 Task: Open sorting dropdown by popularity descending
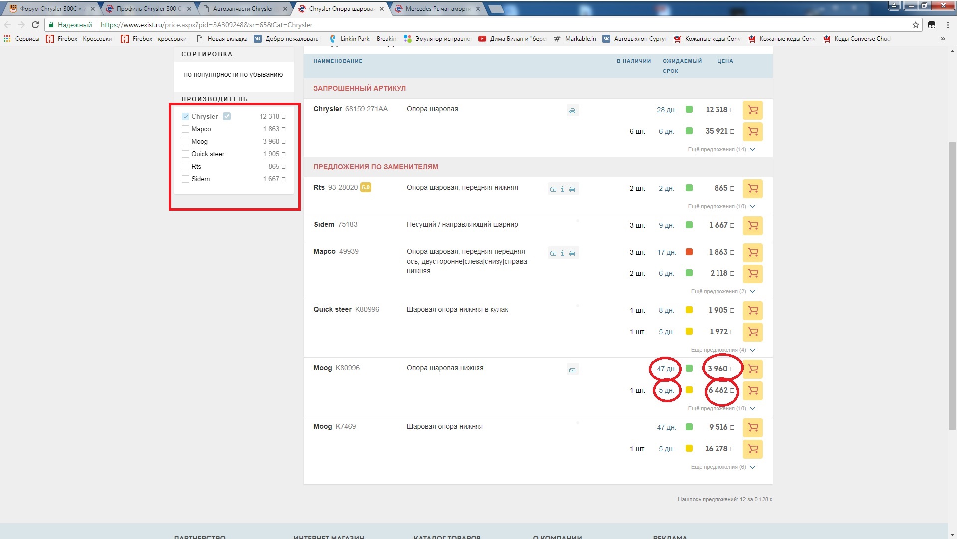pyautogui.click(x=234, y=75)
